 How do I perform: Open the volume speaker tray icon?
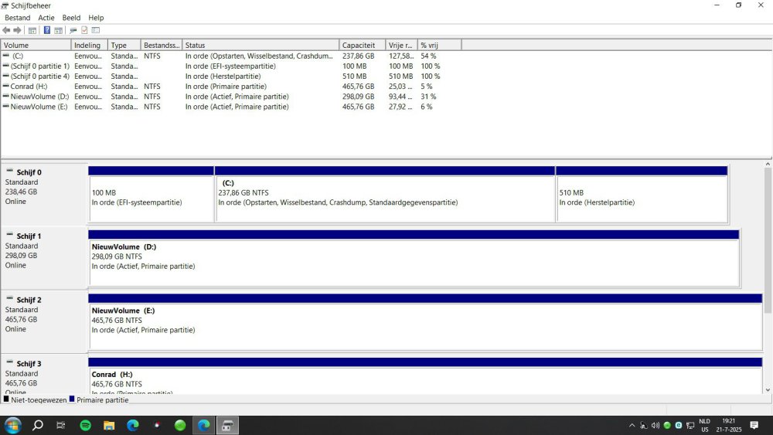656,425
